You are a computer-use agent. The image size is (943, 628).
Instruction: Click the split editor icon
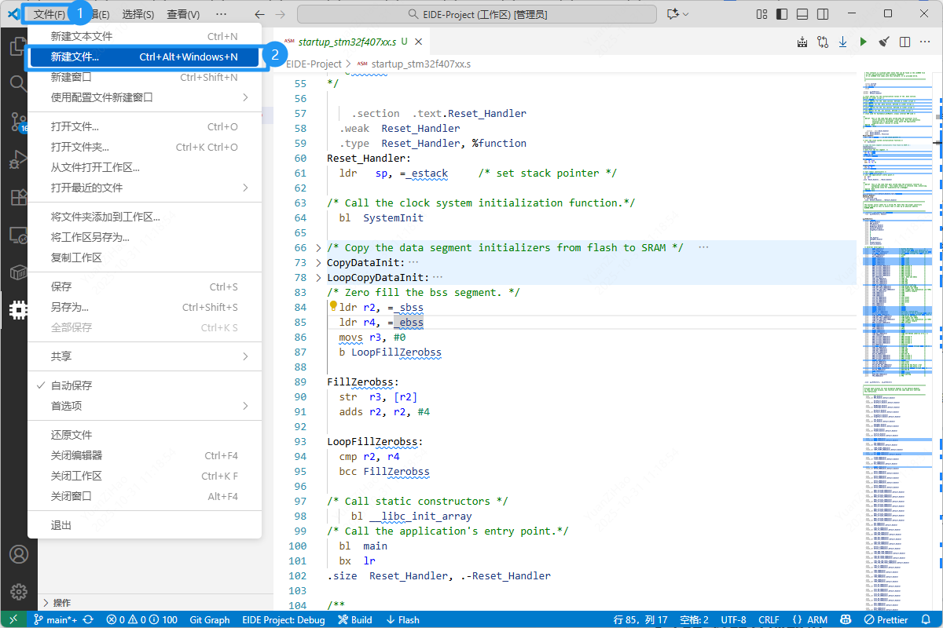[905, 42]
